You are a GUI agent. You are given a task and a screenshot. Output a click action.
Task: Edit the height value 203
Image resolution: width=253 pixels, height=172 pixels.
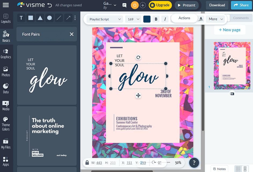click(113, 163)
